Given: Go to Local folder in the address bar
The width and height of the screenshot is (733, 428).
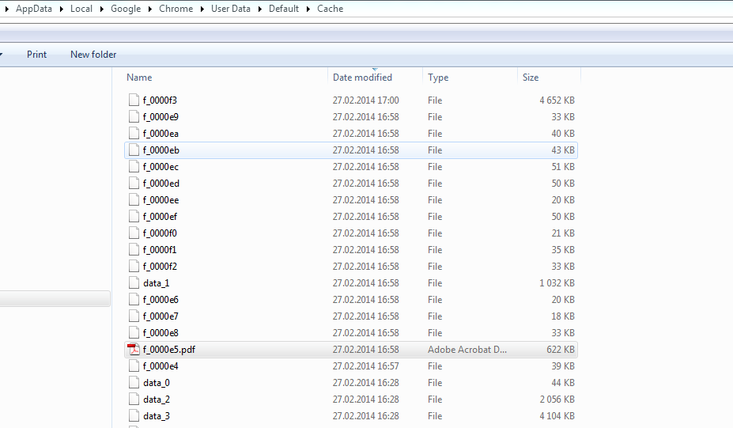Looking at the screenshot, I should tap(81, 9).
